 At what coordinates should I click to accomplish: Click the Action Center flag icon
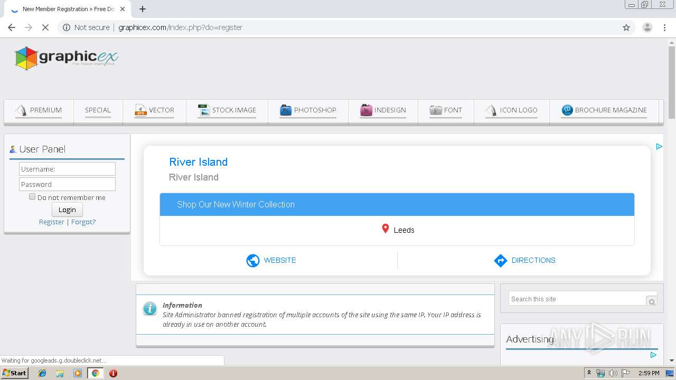626,373
